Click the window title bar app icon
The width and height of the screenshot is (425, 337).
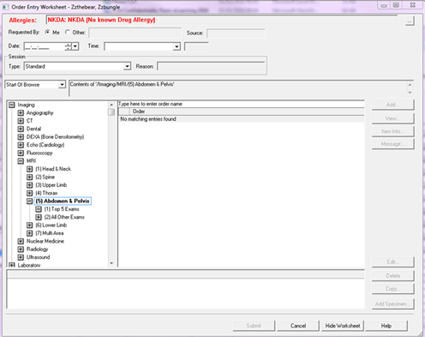coord(5,7)
